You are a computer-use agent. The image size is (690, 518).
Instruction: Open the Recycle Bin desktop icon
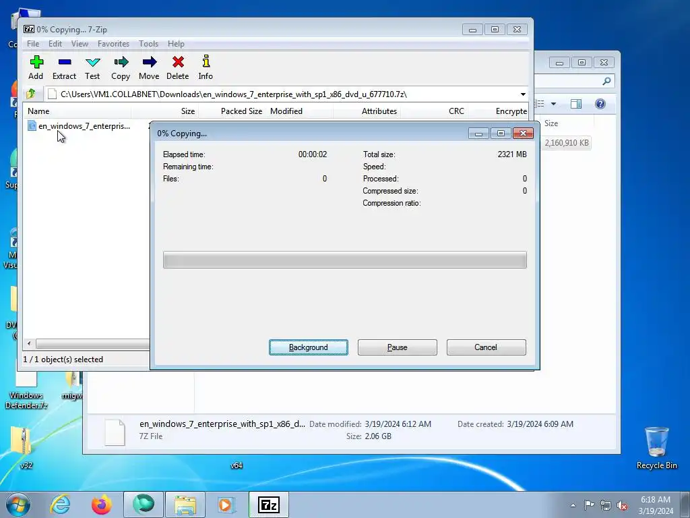tap(656, 448)
